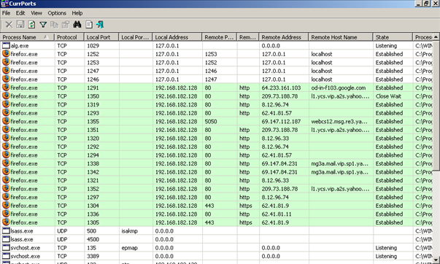Click UDP protocol cell on port 4500 row
440x264 pixels.
click(x=62, y=239)
